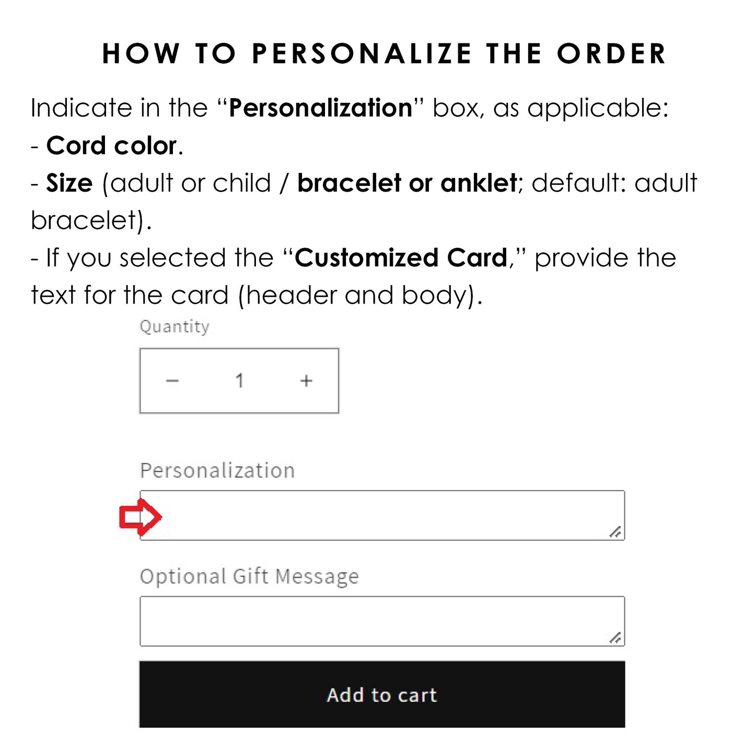Click the How To Personalize The Order heading

[384, 54]
